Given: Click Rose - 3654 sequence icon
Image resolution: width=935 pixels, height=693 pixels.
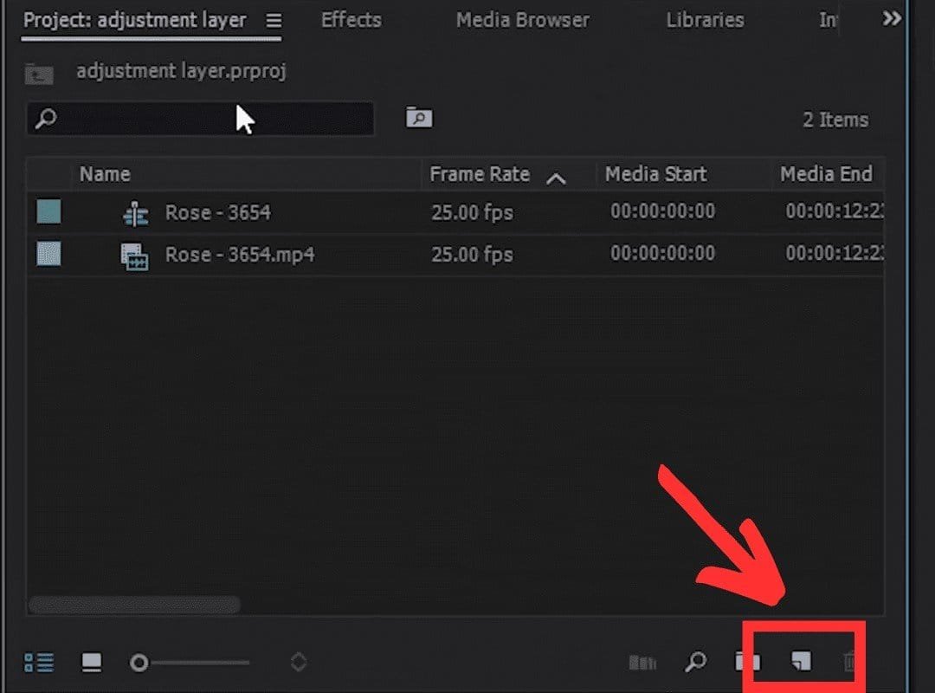Looking at the screenshot, I should [136, 213].
